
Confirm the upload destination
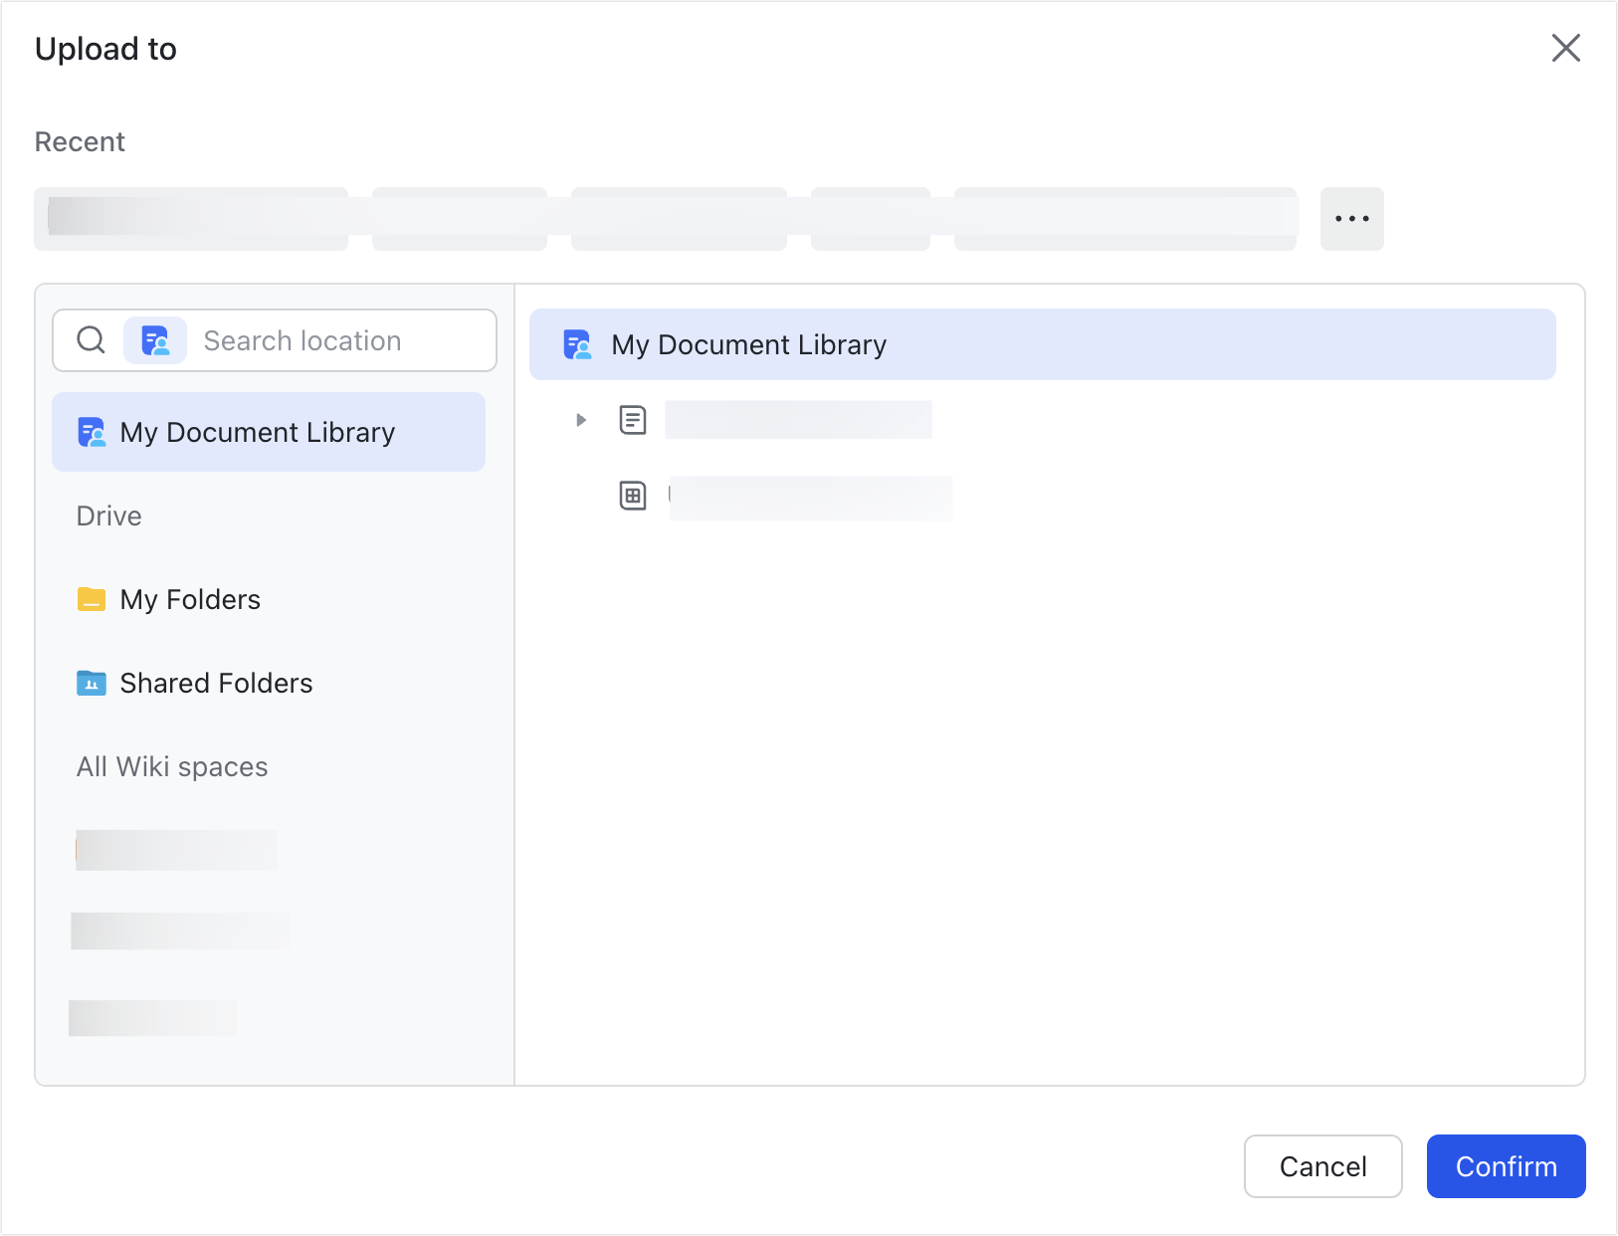pyautogui.click(x=1506, y=1165)
